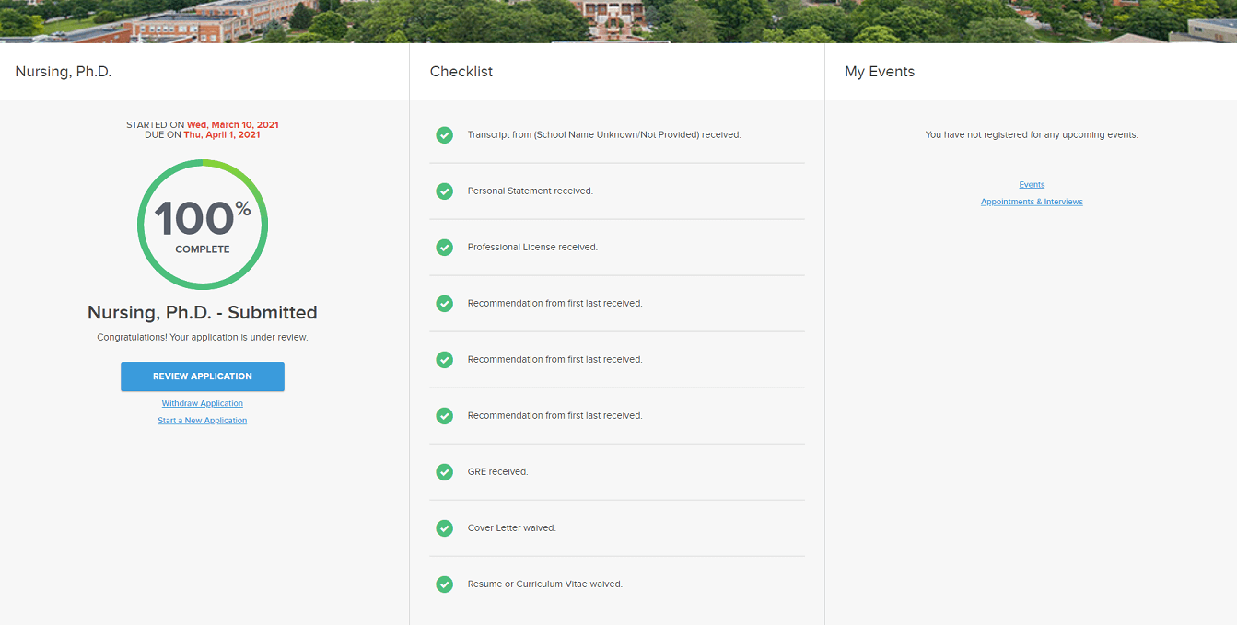This screenshot has height=625, width=1237.
Task: Select the Cover Letter waived check icon
Action: point(444,528)
